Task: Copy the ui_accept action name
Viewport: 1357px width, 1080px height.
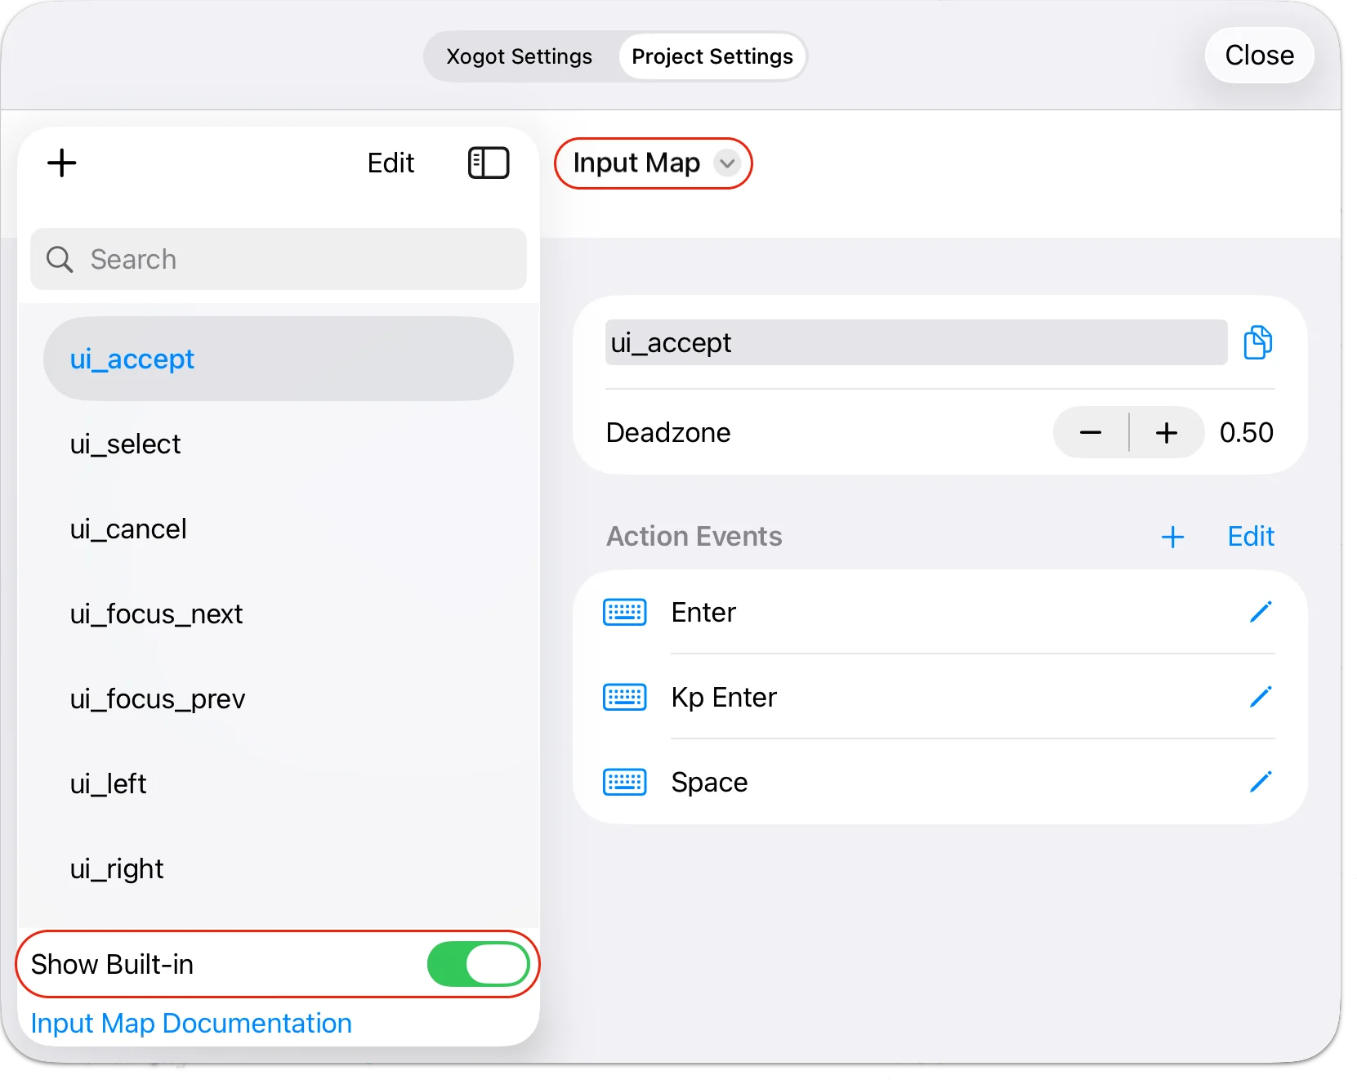Action: (1257, 342)
